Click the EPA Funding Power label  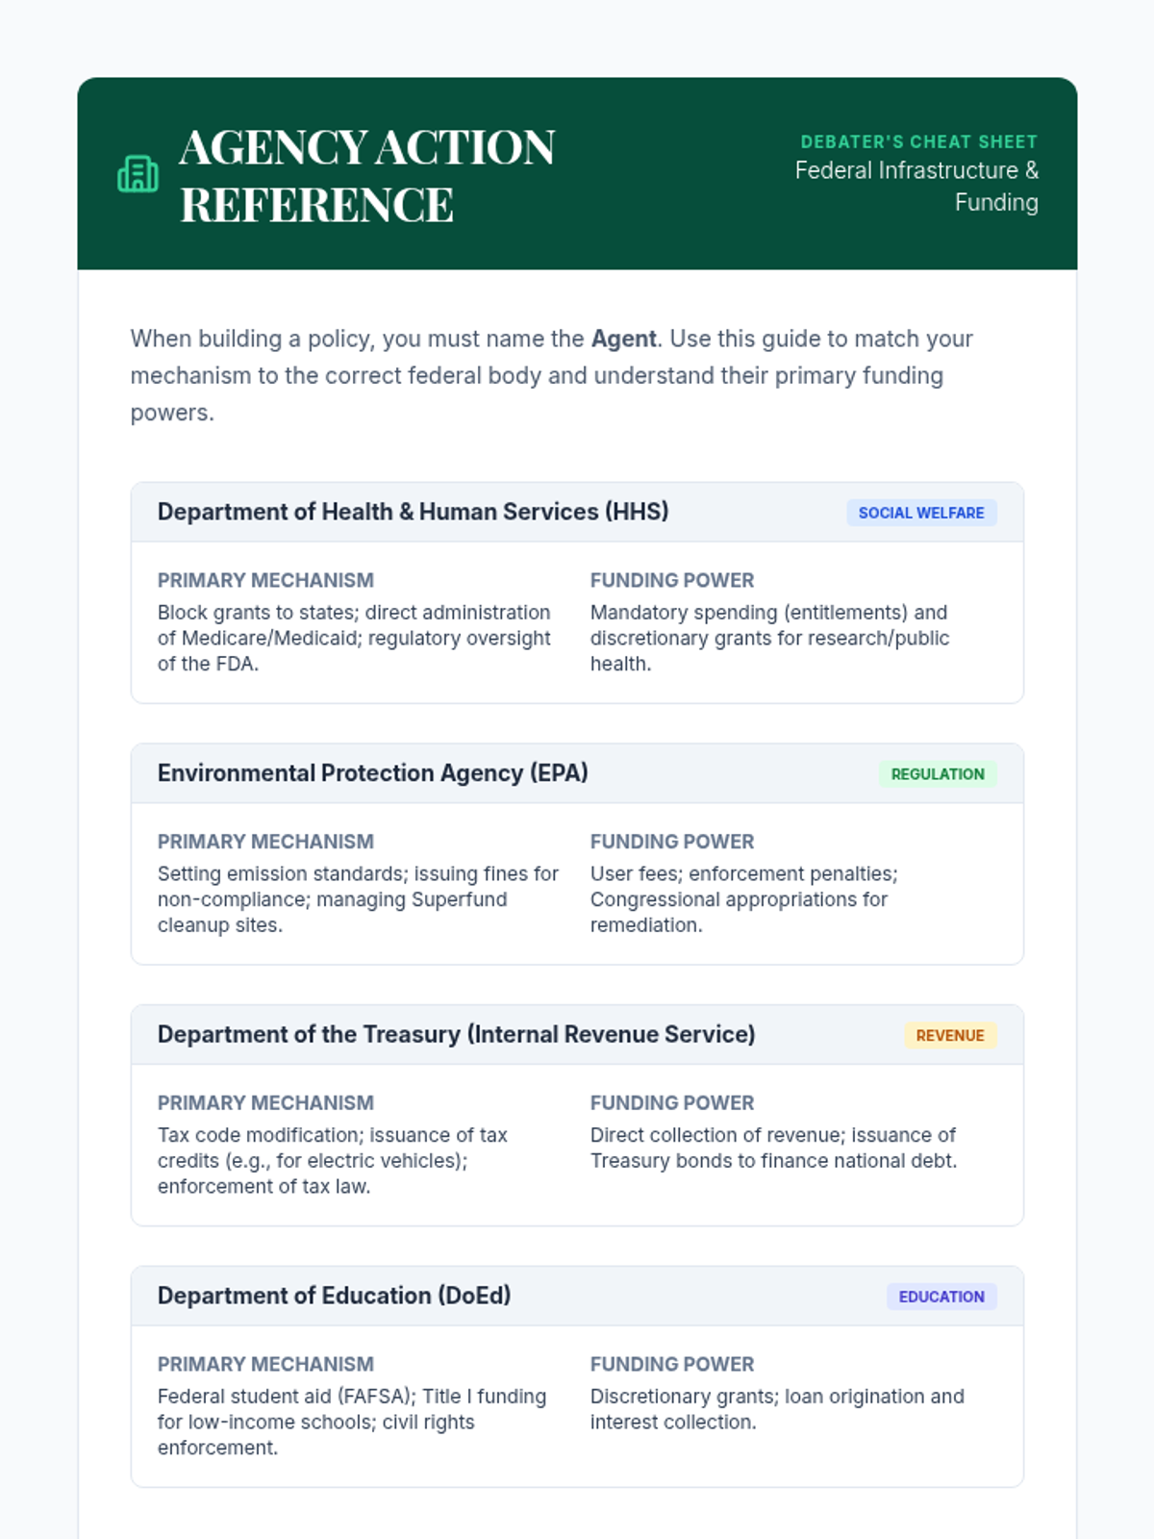click(x=671, y=842)
